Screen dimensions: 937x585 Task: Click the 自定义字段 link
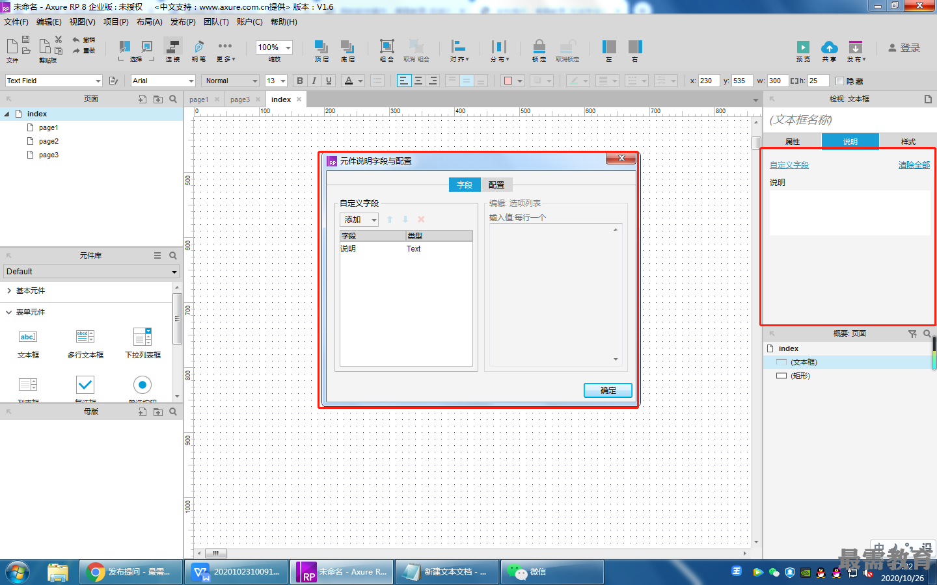tap(789, 165)
